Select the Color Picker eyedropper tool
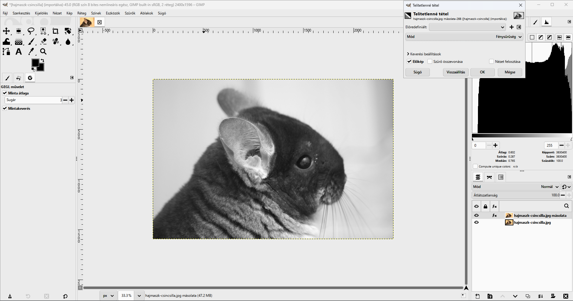The height and width of the screenshot is (301, 573). pyautogui.click(x=31, y=51)
